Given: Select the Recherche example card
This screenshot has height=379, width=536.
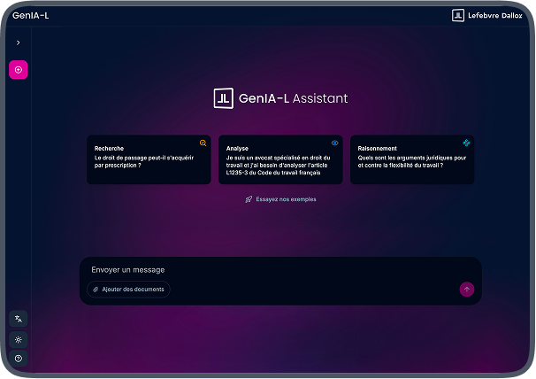Looking at the screenshot, I should click(x=149, y=160).
